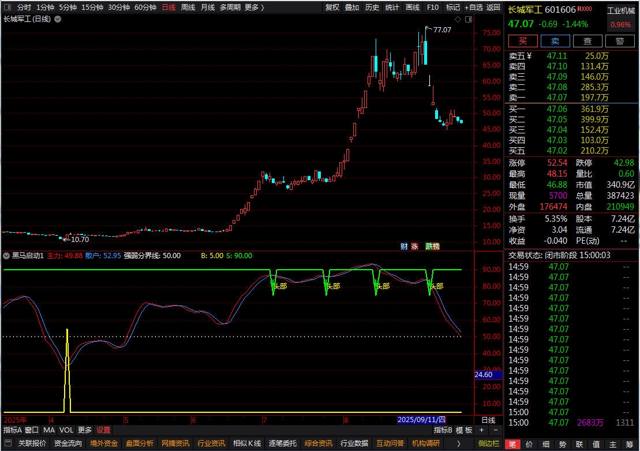Open 网摘资讯 tab
Image resolution: width=640 pixels, height=451 pixels.
(x=175, y=443)
